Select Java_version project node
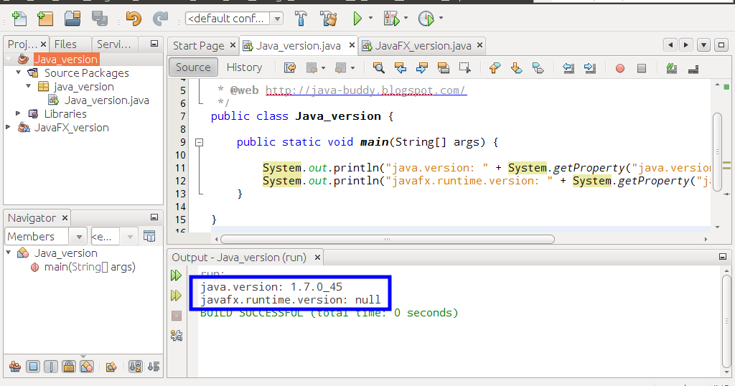 65,60
